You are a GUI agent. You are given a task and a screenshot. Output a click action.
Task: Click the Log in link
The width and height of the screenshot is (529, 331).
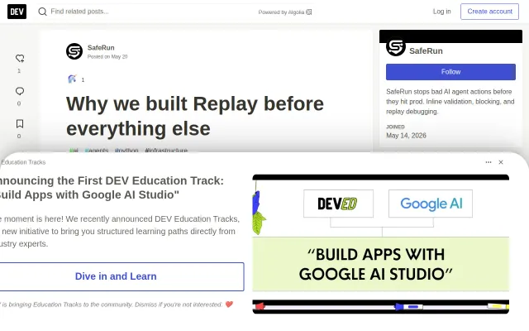[441, 12]
